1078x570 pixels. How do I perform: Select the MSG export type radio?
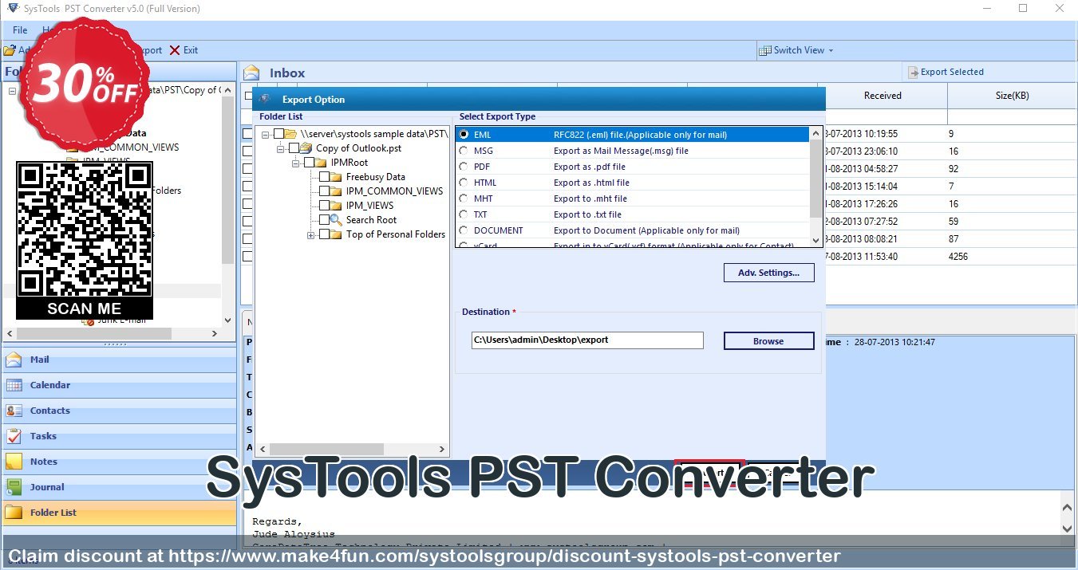point(464,151)
